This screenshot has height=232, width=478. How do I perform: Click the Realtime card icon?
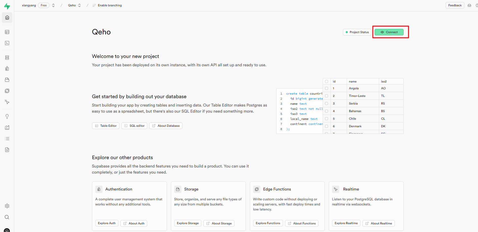point(336,189)
